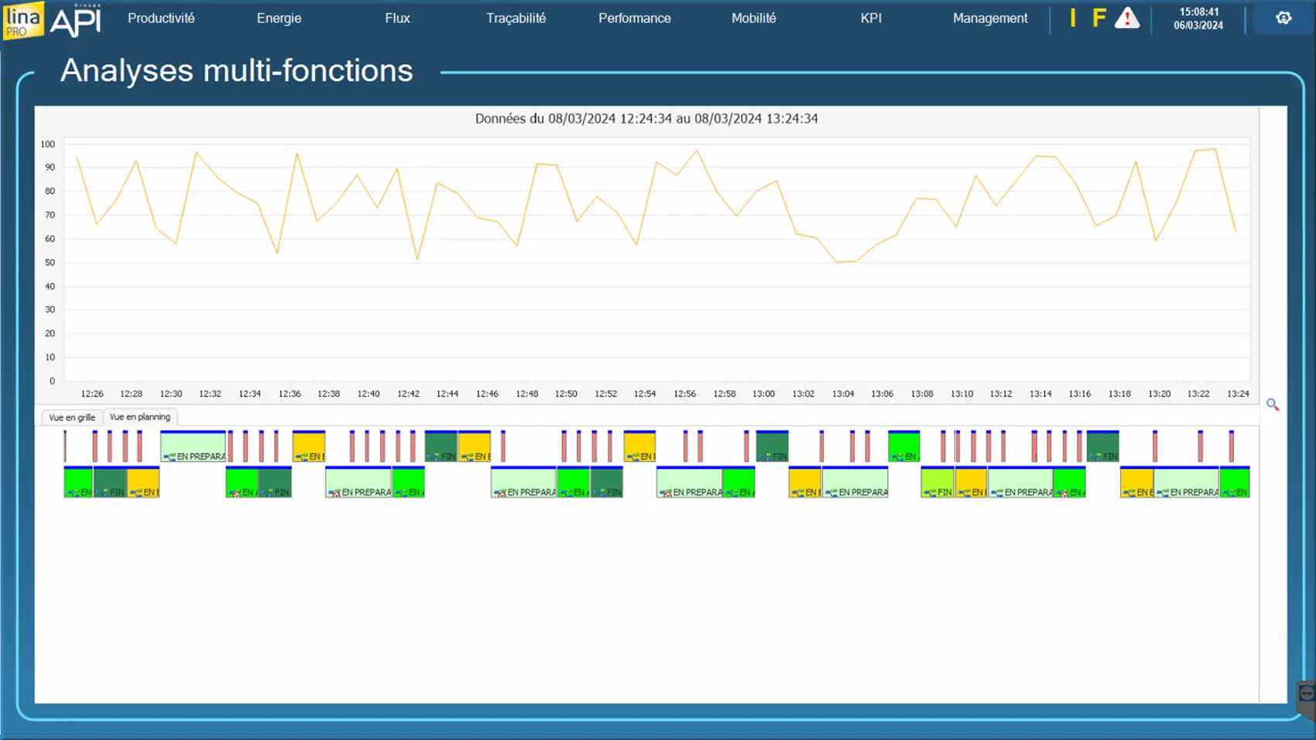Open the KPI menu
The height and width of the screenshot is (740, 1316).
pos(871,18)
